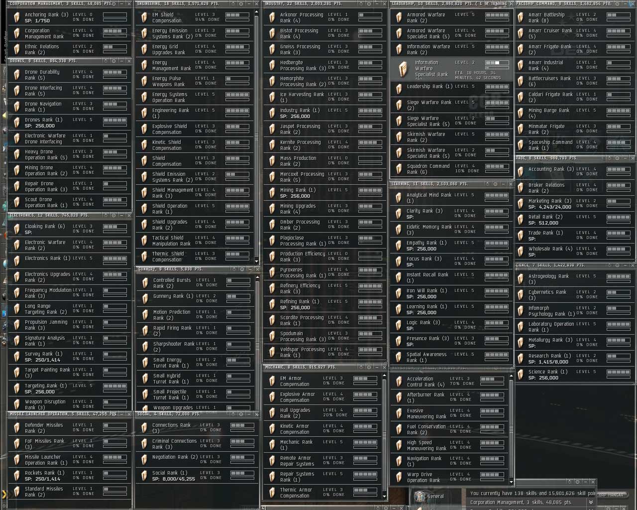Select the Repair Systems skill icon
This screenshot has height=510, width=637.
coord(272,477)
